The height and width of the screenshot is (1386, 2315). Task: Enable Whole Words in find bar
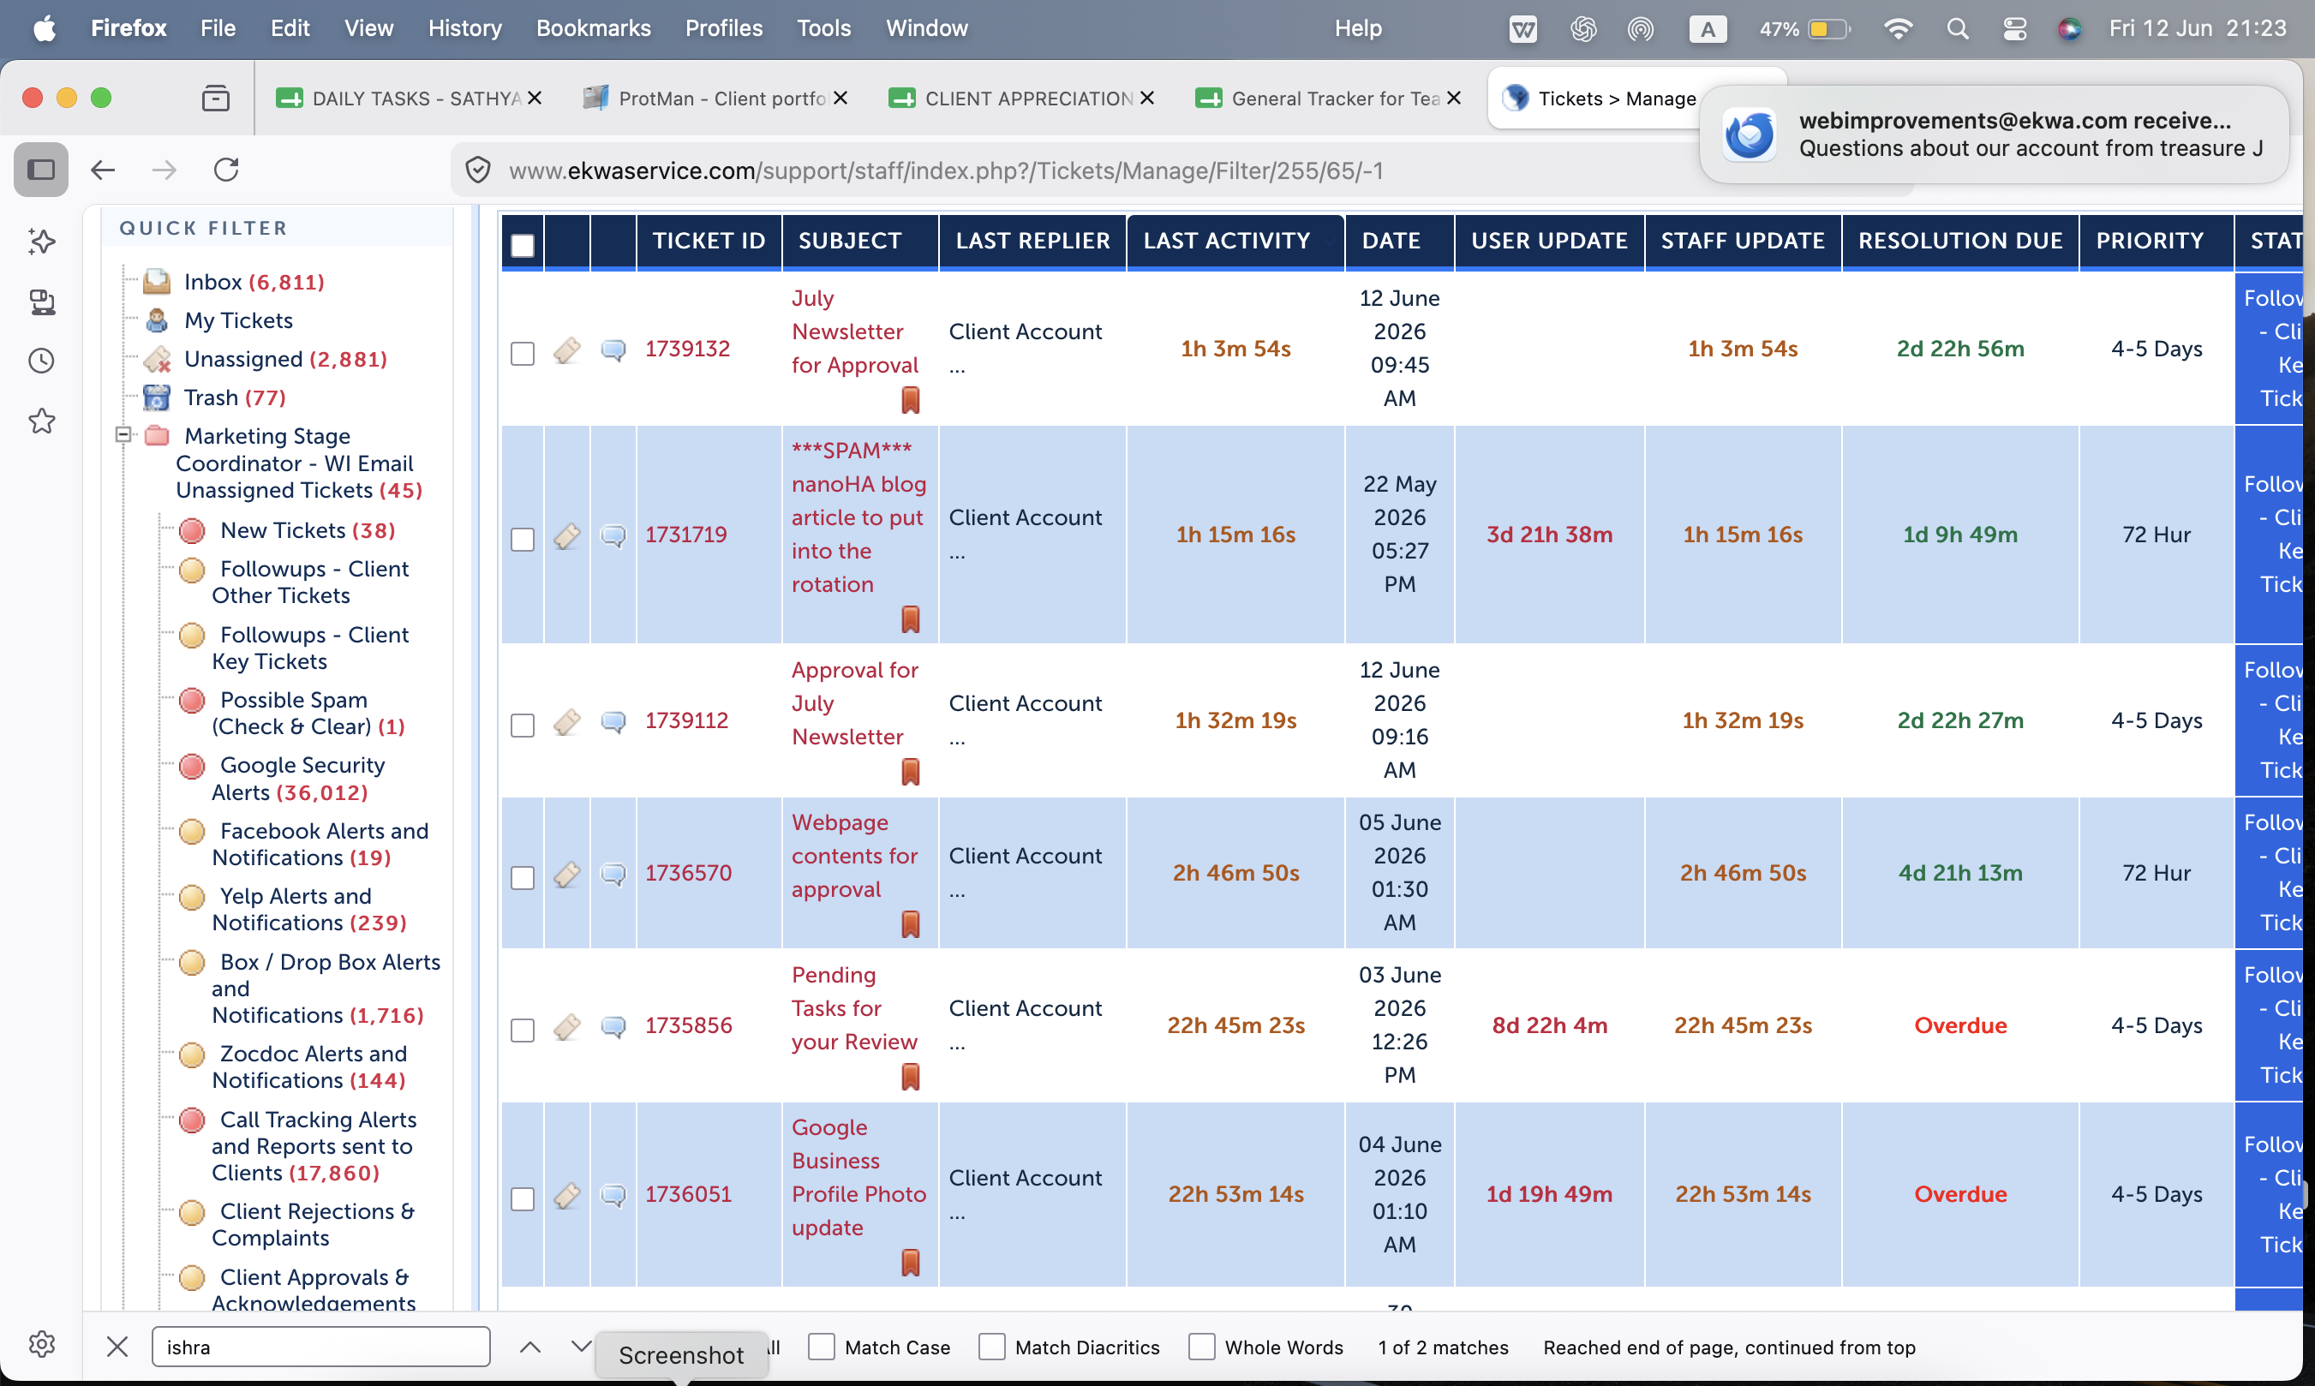click(1202, 1347)
